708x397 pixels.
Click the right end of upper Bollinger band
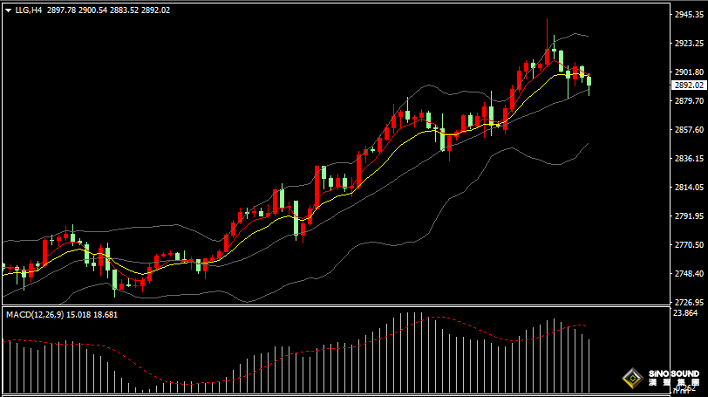pos(589,37)
